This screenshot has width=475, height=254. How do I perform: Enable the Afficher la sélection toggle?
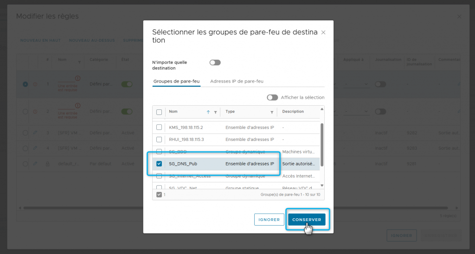[x=272, y=97]
